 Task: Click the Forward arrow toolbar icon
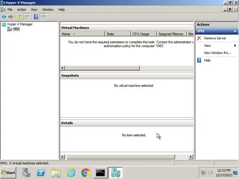click(x=11, y=17)
